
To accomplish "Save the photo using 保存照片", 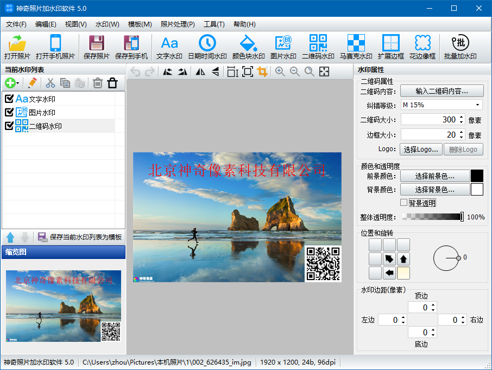I will [x=96, y=47].
